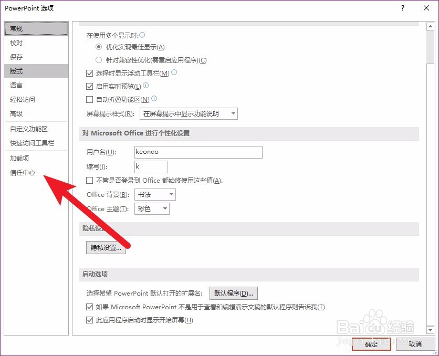Close the PowerPoint 选项 dialog
The height and width of the screenshot is (356, 439).
[426, 8]
